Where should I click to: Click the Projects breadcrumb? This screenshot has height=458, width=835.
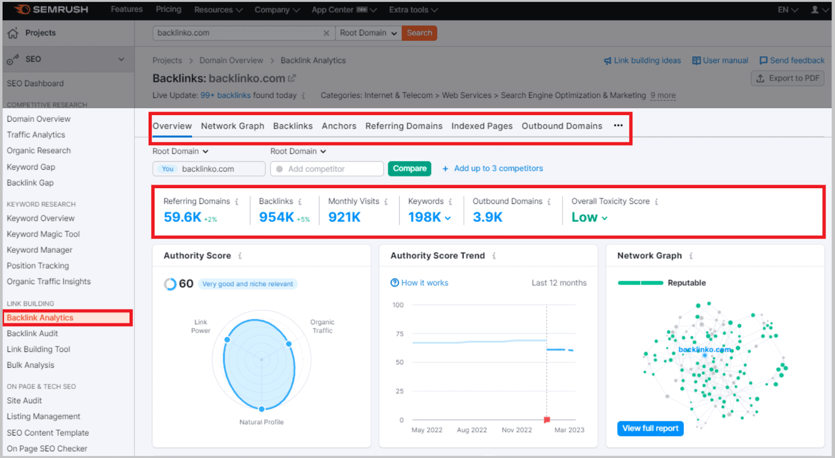pos(167,61)
